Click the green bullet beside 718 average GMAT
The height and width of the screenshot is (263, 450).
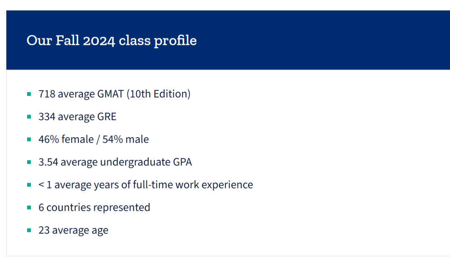point(29,94)
